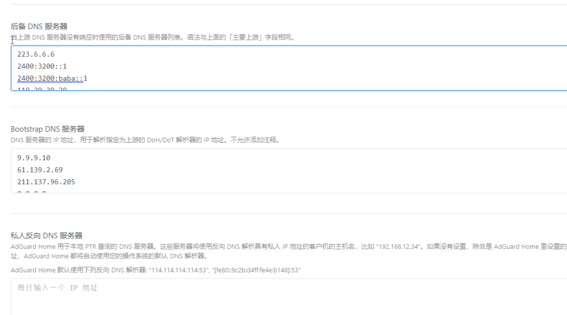
Task: Select the IPv6 address 2400:3200::1
Action: 43,66
